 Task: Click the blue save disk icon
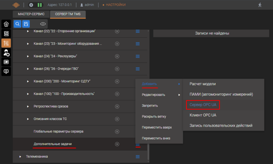tap(26, 24)
